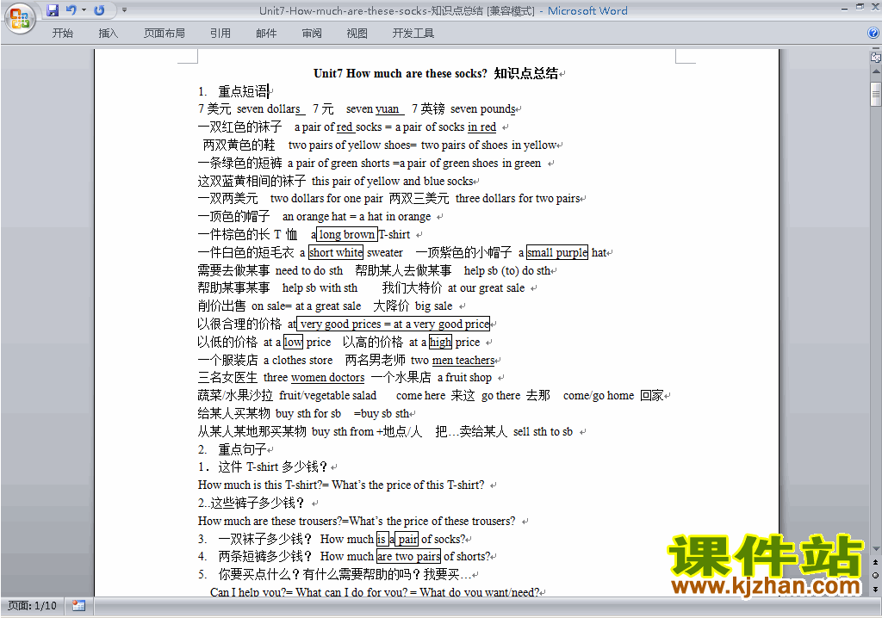Click 'this pair of yellow and blue socks'
Screen dimensions: 882x618
[x=393, y=181]
